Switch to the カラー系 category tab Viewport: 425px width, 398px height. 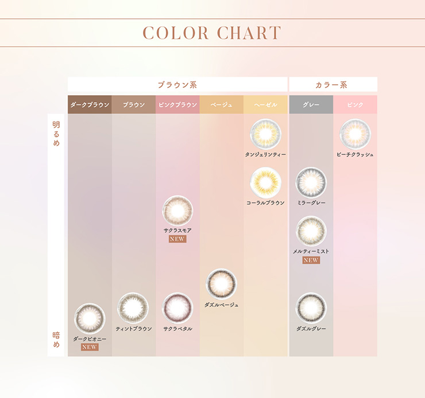(x=333, y=84)
